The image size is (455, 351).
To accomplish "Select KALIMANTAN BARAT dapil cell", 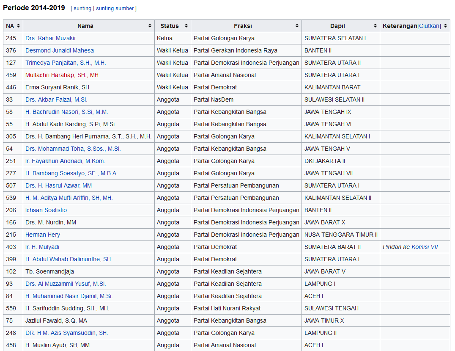I will click(x=341, y=88).
